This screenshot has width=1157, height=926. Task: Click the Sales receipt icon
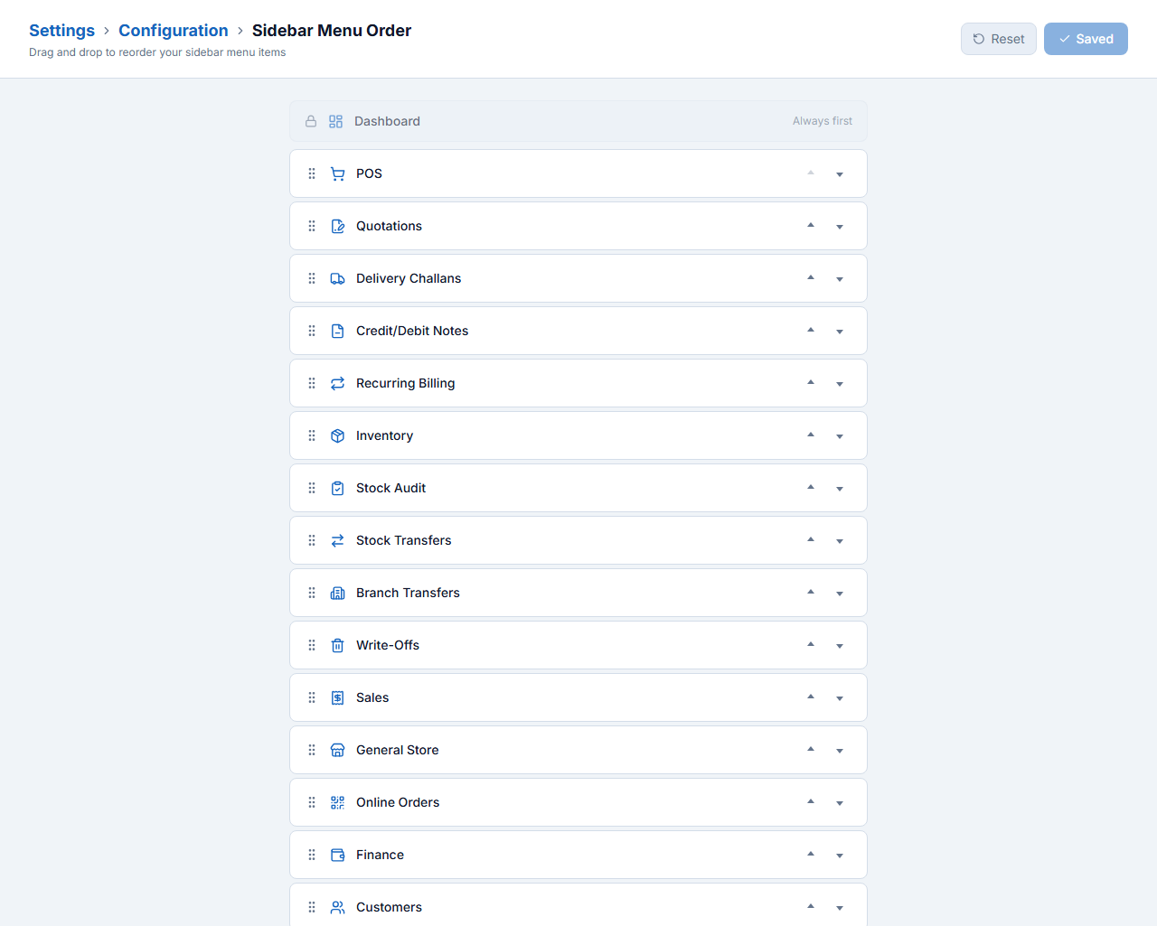337,697
